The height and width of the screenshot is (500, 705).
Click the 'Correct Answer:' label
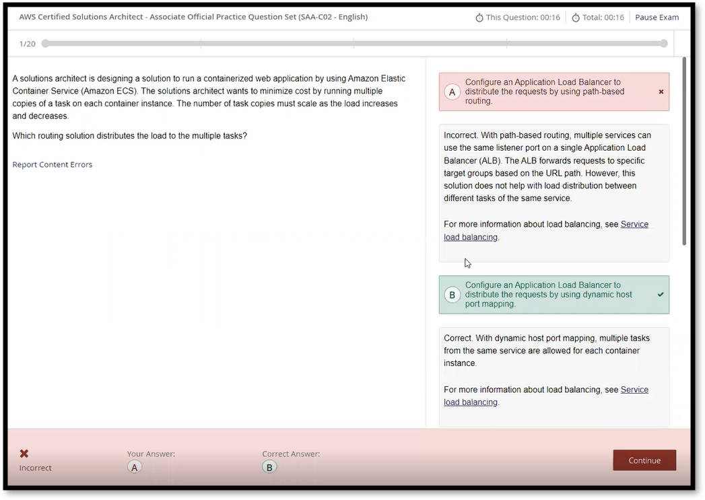[x=291, y=454]
